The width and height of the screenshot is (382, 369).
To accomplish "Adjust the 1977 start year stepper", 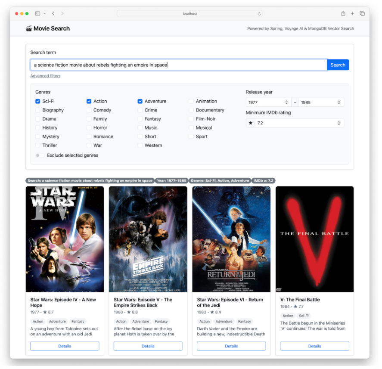I will click(x=287, y=102).
